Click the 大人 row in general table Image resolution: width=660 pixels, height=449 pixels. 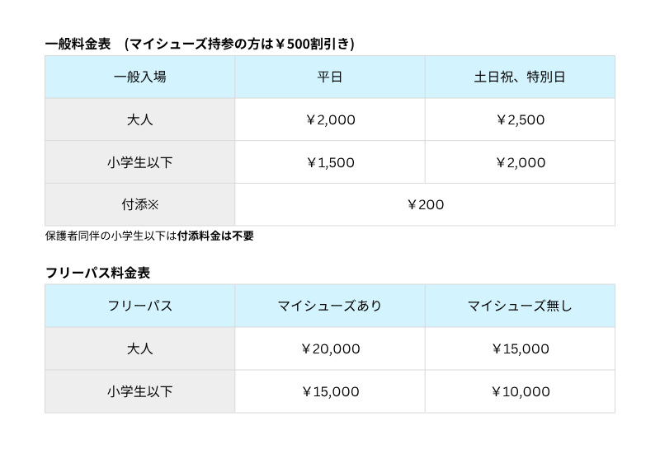tap(139, 119)
